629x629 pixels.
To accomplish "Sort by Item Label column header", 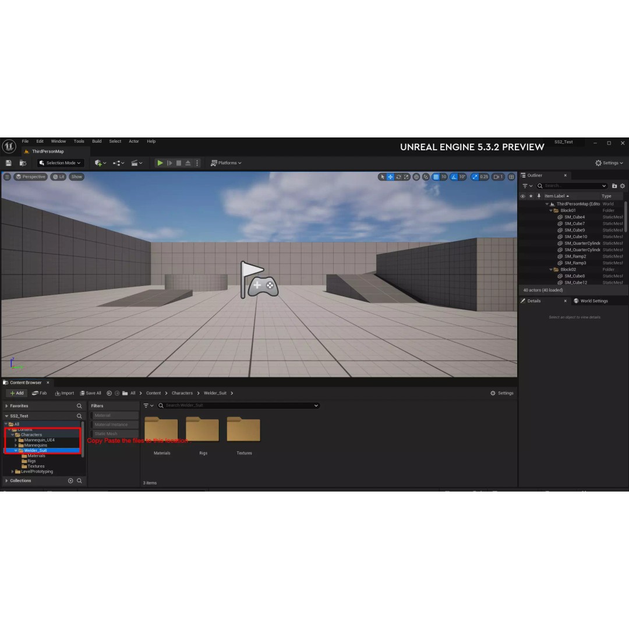I will pos(556,196).
